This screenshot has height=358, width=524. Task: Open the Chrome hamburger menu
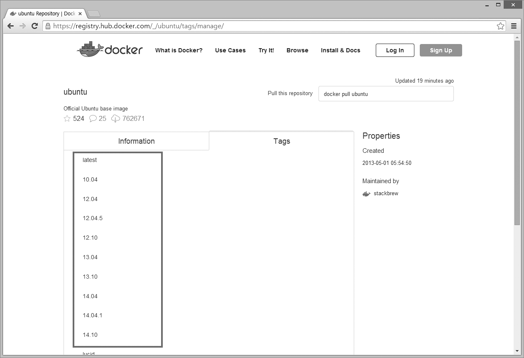point(514,26)
